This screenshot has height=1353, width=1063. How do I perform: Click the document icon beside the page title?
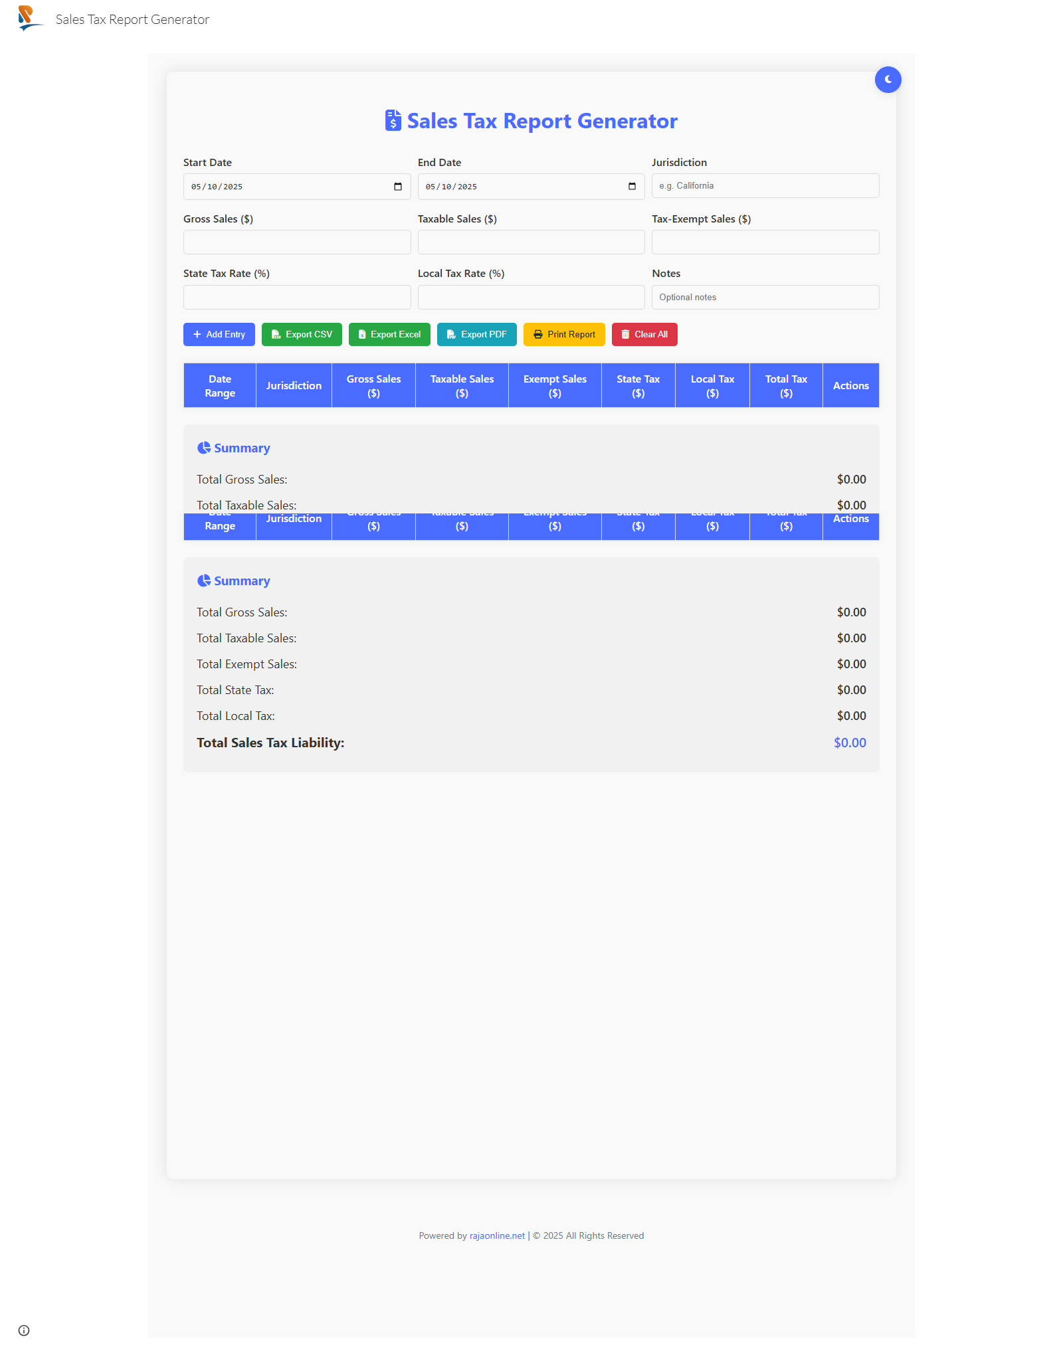coord(393,121)
